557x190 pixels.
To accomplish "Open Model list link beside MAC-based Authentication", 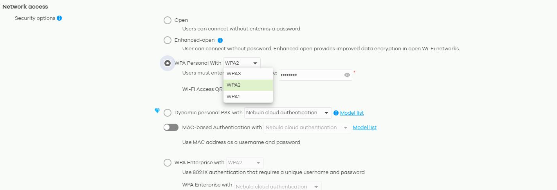I will pyautogui.click(x=365, y=128).
